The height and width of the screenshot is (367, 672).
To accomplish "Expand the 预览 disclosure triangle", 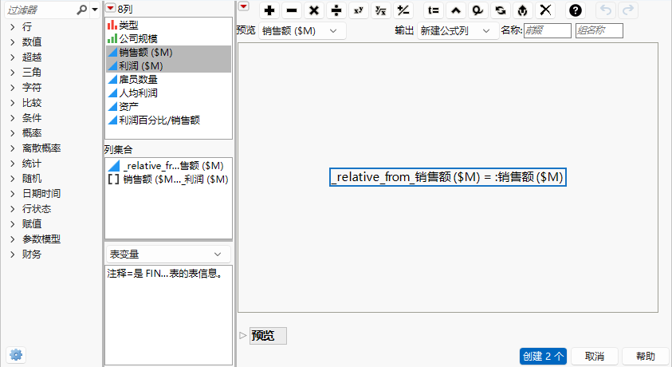I will tap(242, 335).
